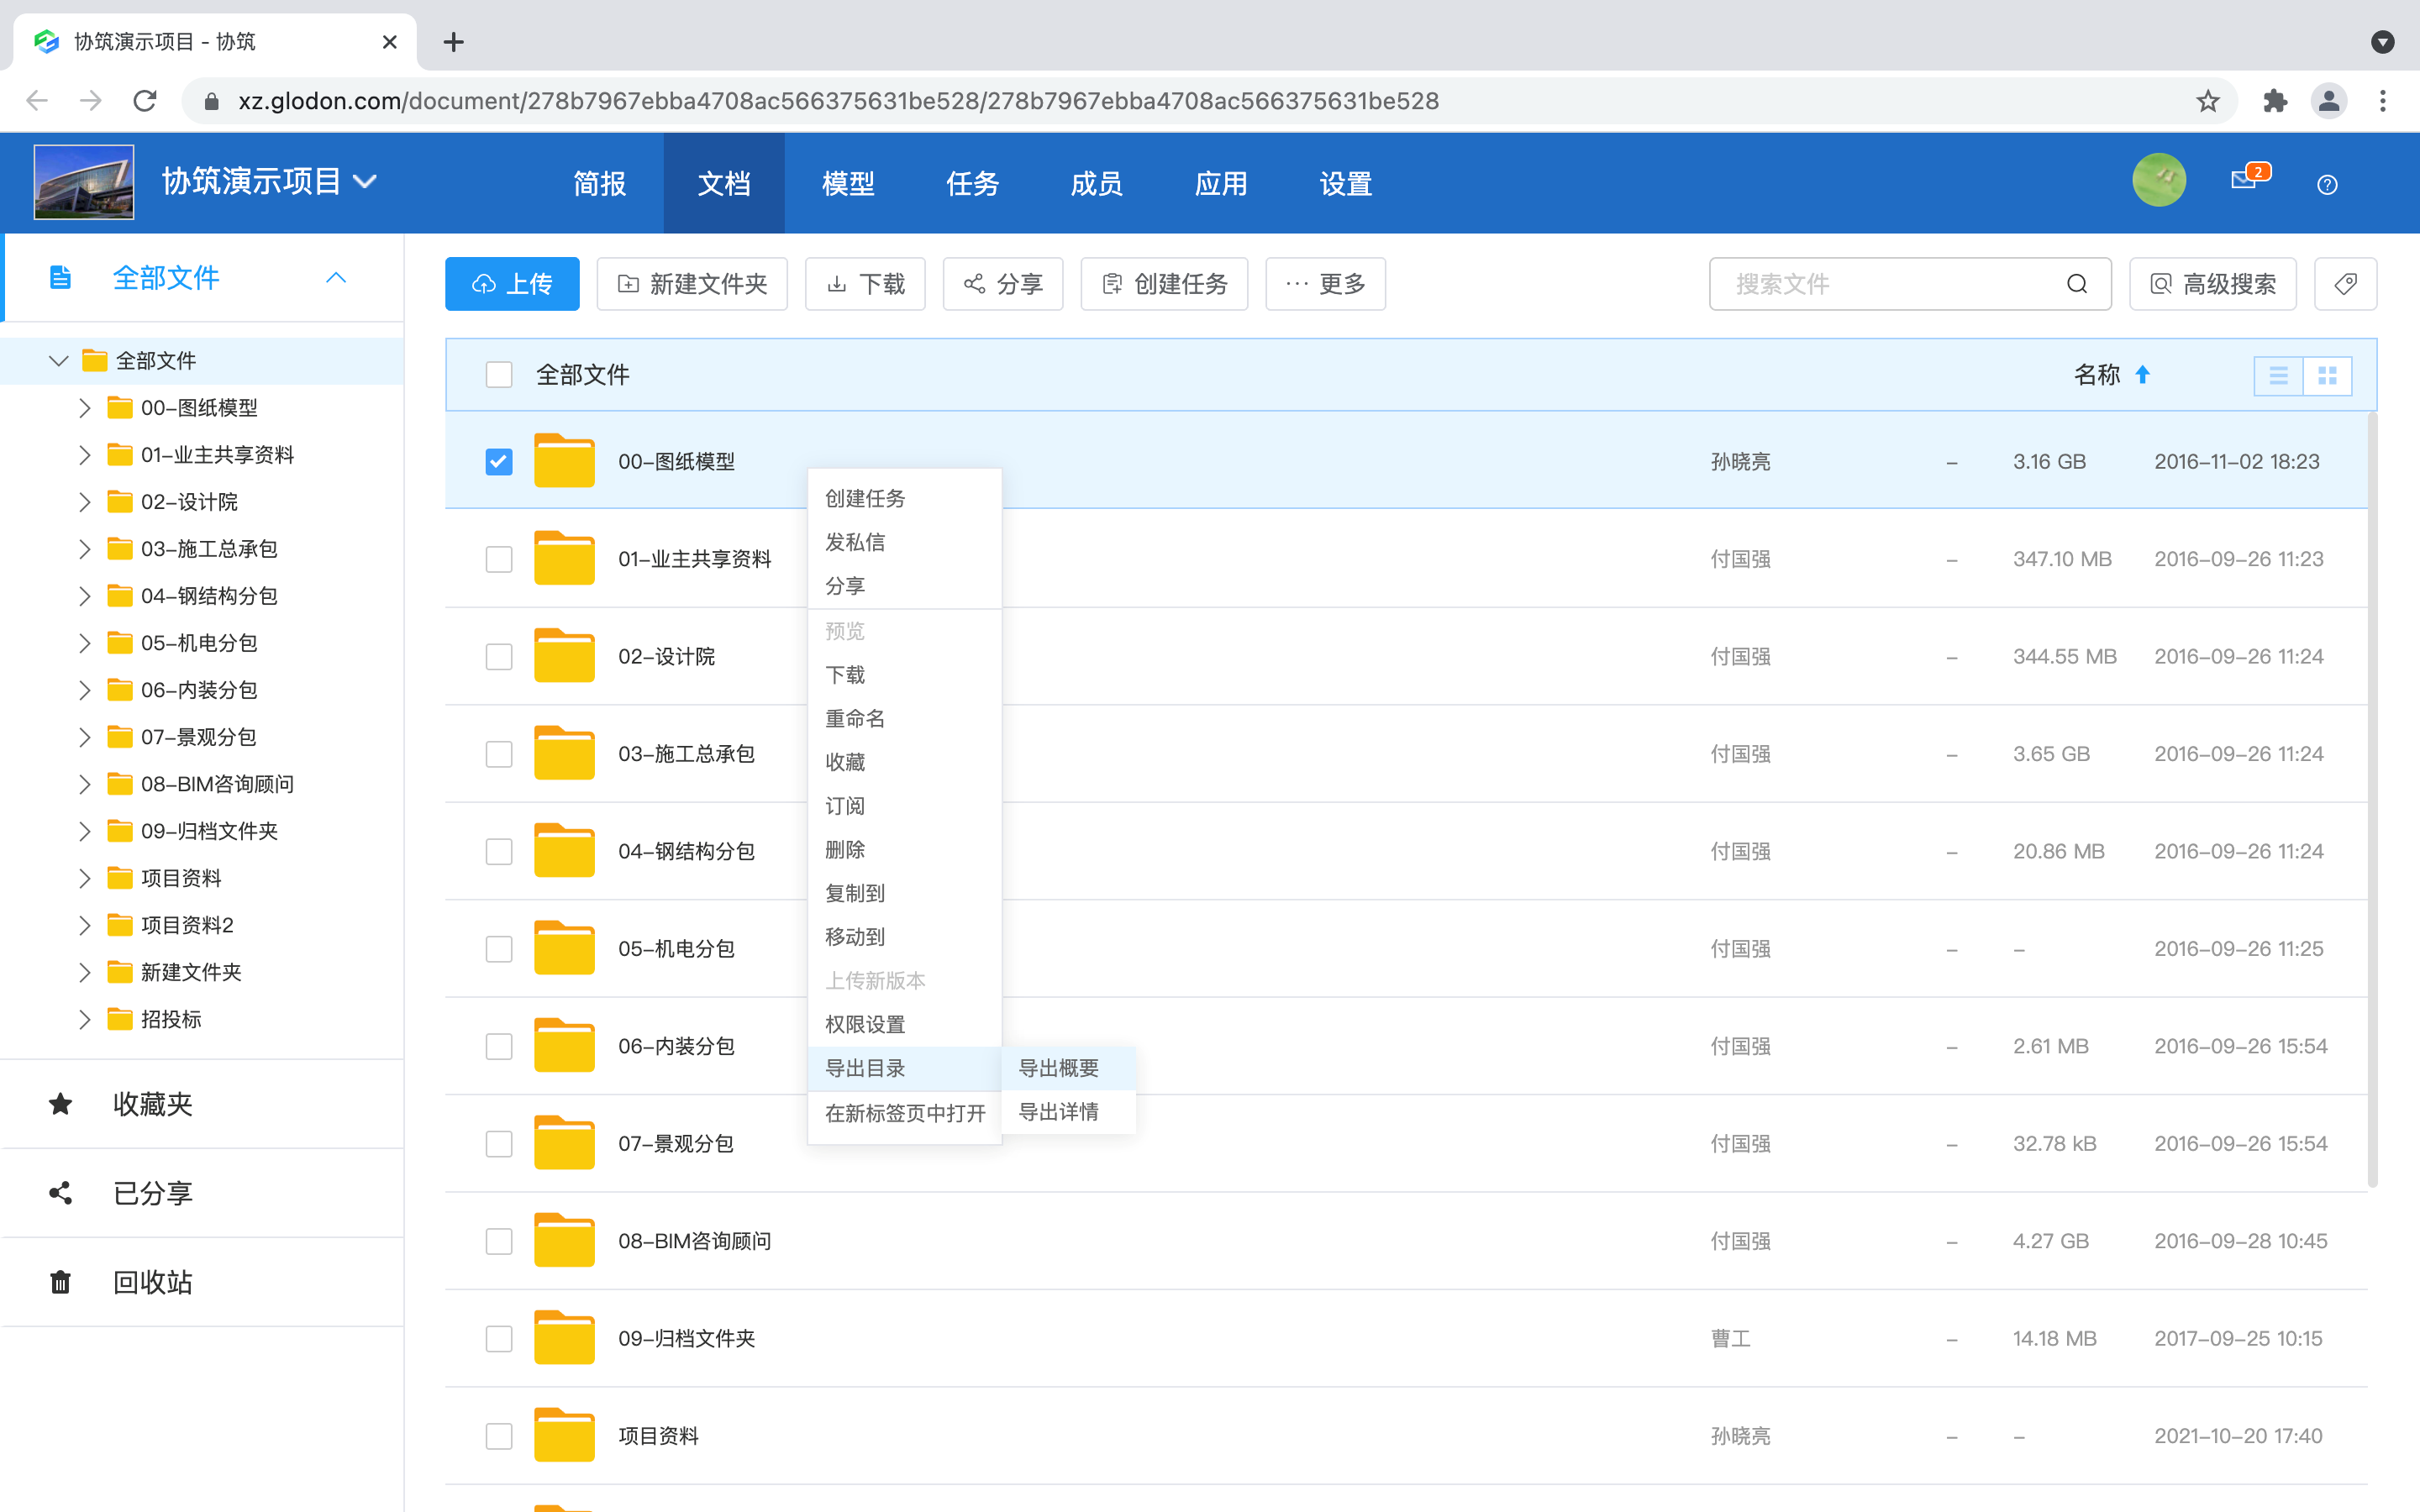Select all files via header checkbox
2420x1512 pixels.
pyautogui.click(x=498, y=374)
